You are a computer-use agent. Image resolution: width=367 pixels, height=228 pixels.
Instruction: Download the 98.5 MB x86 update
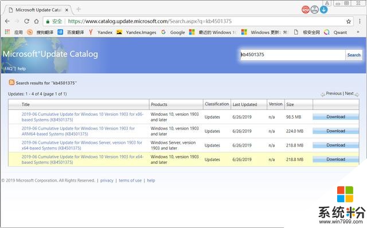tap(335, 117)
